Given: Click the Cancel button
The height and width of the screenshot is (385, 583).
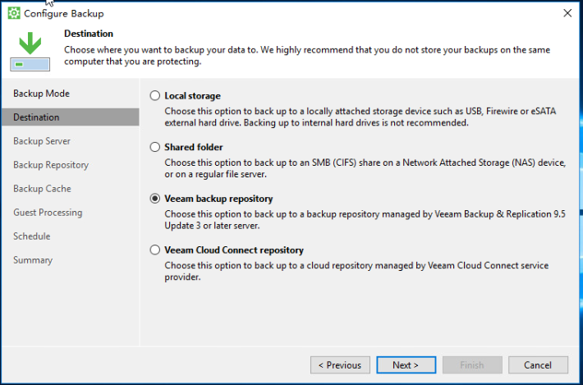Looking at the screenshot, I should 538,365.
